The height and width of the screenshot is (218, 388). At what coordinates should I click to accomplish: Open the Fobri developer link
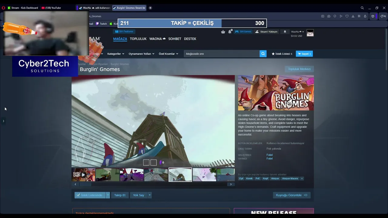pyautogui.click(x=269, y=155)
